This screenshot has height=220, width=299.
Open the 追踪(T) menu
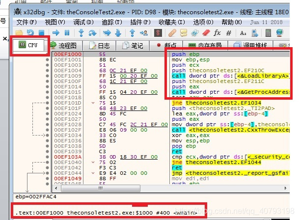point(112,22)
